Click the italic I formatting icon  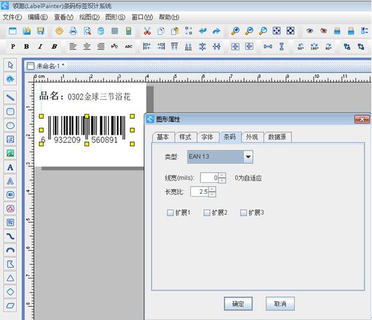click(40, 46)
